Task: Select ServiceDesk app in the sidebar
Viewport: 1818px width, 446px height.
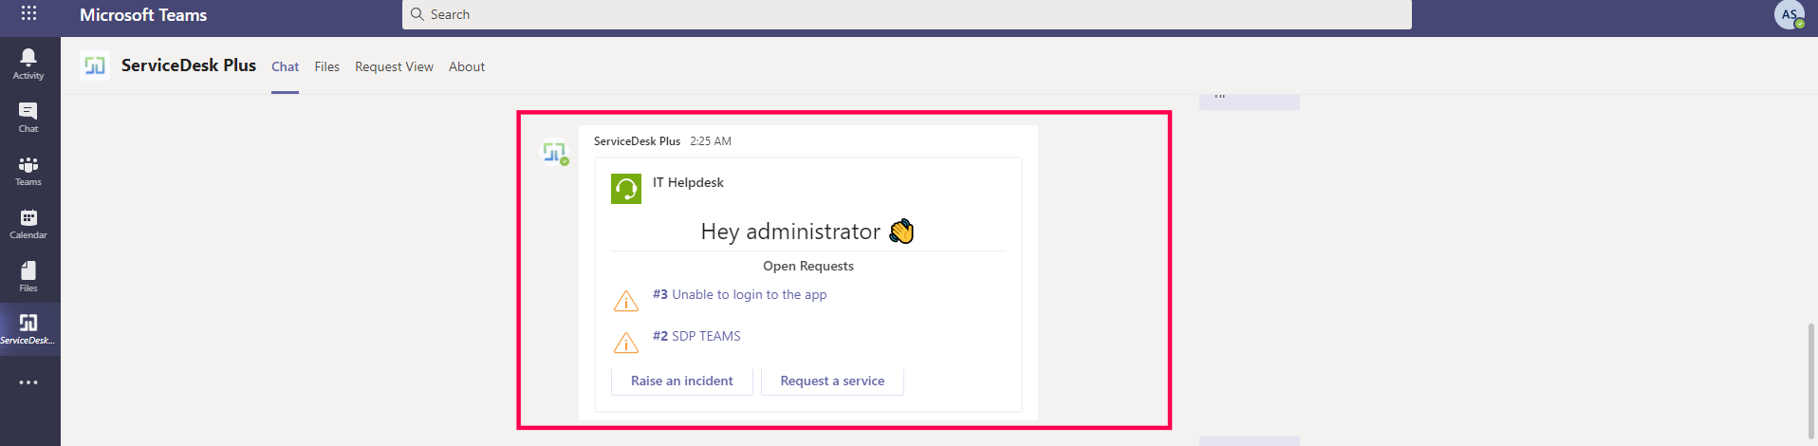Action: [28, 329]
